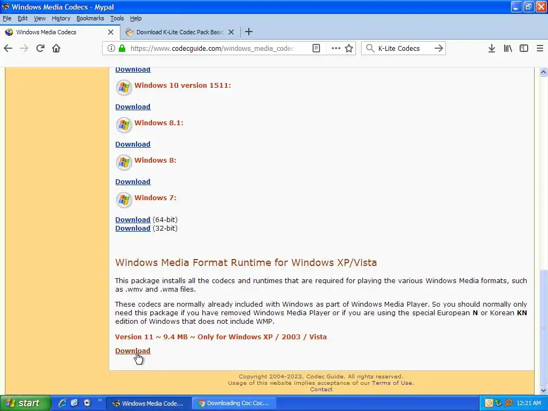Click the second system tray icon
Image resolution: width=548 pixels, height=411 pixels.
tap(499, 403)
